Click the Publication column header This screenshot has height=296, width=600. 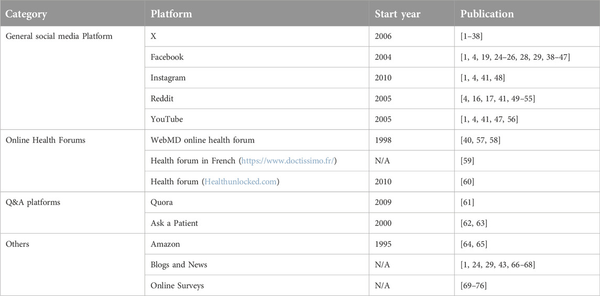487,14
